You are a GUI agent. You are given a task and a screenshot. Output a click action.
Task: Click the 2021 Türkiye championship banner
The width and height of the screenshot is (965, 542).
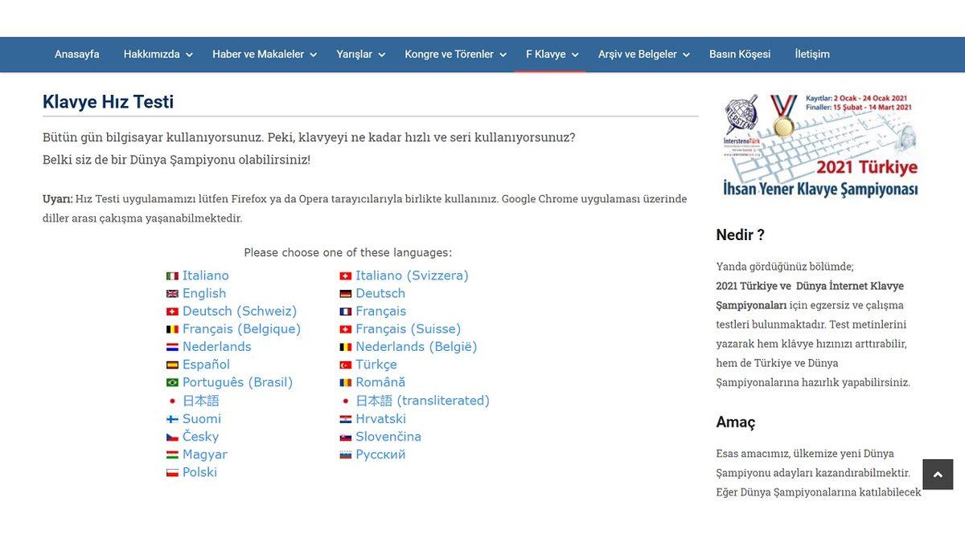818,145
